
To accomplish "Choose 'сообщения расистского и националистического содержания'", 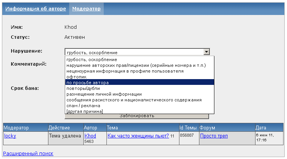I will coord(134,100).
